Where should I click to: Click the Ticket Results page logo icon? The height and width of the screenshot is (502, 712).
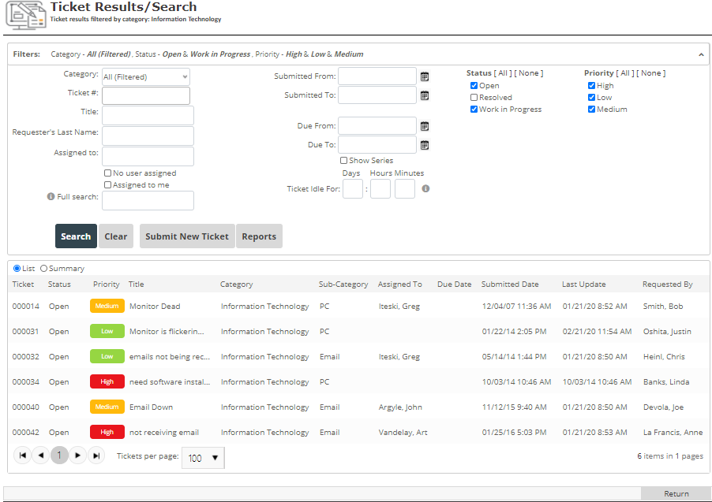point(26,16)
